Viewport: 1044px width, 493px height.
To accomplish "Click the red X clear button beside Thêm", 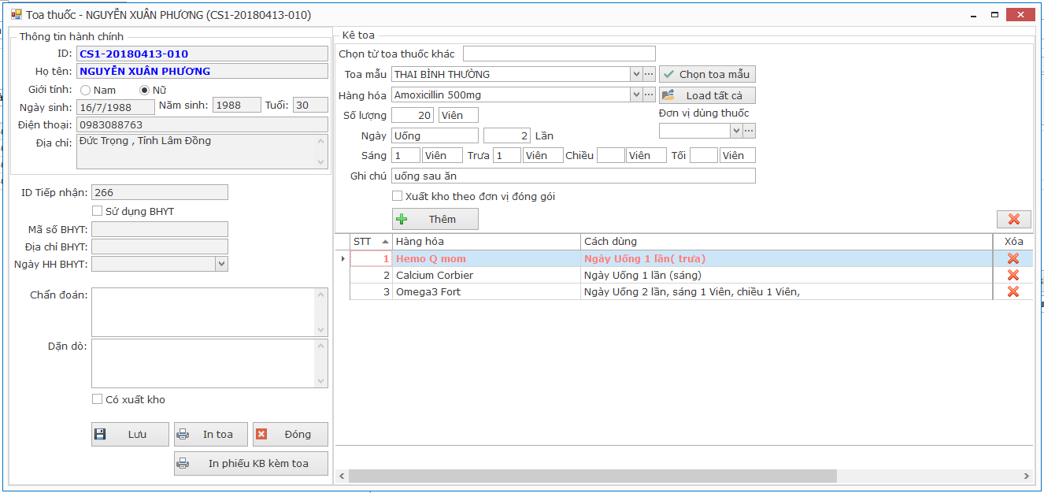I will [x=1013, y=219].
